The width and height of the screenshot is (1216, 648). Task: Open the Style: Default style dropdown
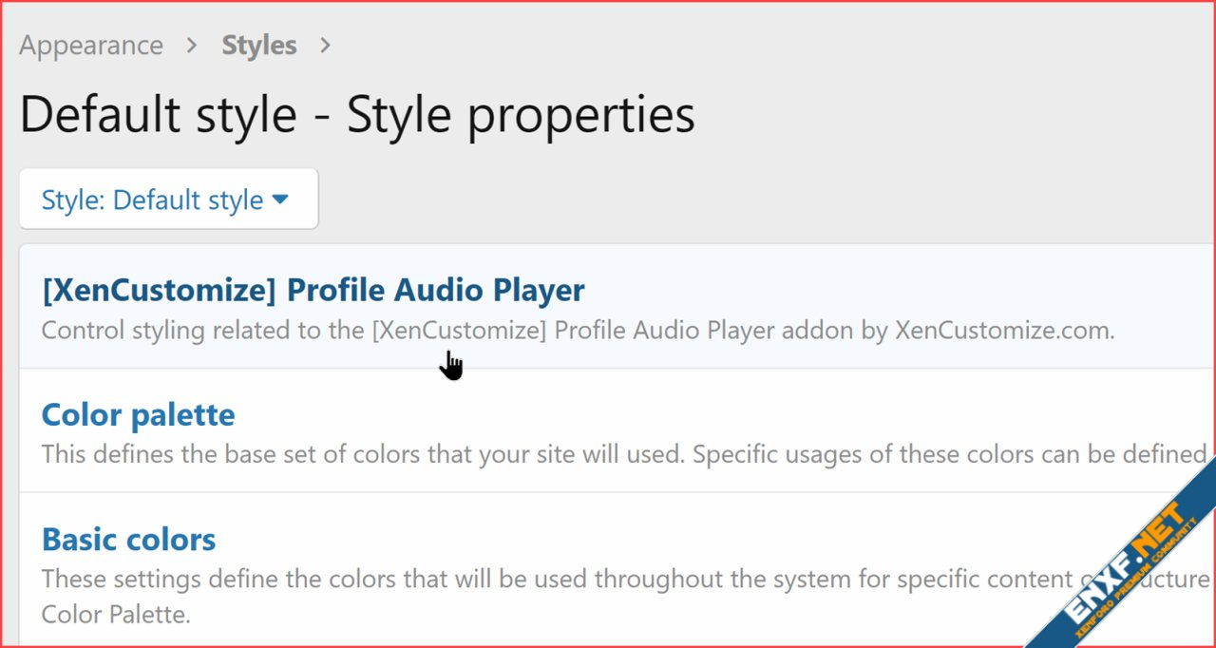[168, 200]
